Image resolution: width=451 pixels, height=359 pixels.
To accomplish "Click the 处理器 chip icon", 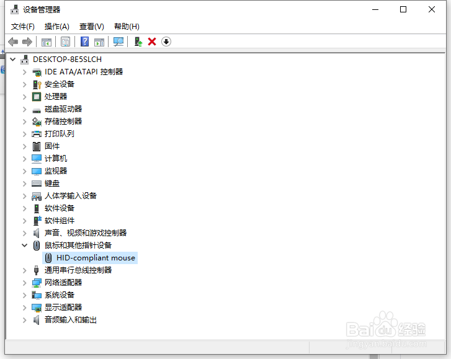I will pos(37,97).
